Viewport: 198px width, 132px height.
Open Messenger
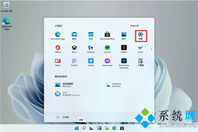click(107, 62)
